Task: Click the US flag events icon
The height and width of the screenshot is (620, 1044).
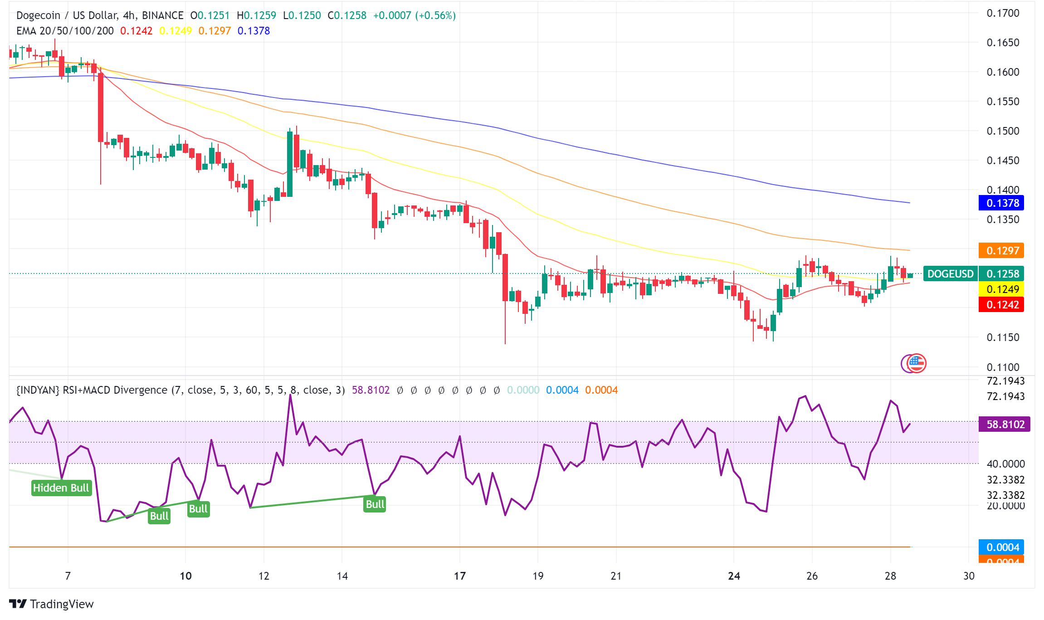Action: point(917,363)
